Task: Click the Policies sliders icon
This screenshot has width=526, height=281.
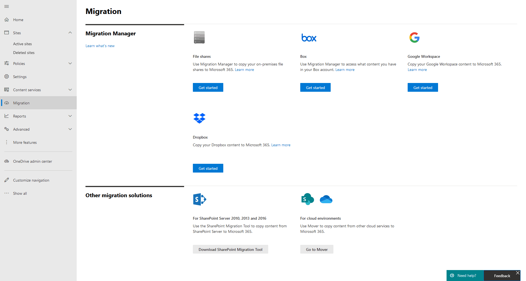Action: coord(7,63)
